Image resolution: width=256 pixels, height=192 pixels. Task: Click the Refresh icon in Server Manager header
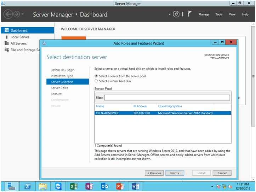pos(176,14)
